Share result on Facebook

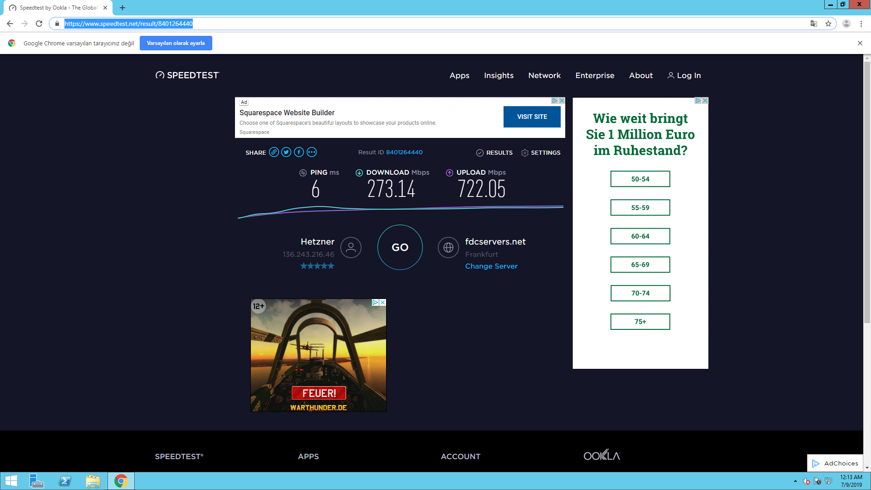coord(299,152)
